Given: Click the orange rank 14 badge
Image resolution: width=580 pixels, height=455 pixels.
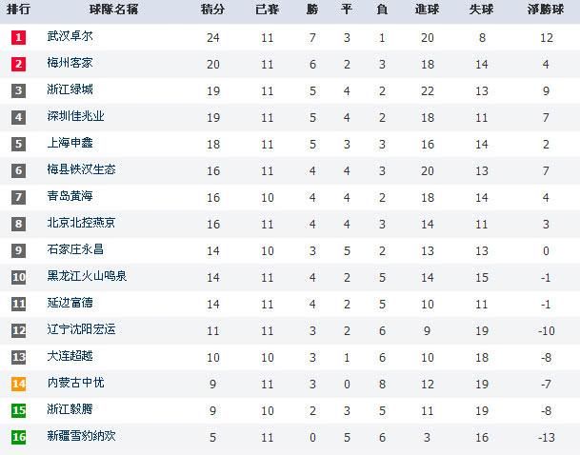Looking at the screenshot, I should coord(19,383).
